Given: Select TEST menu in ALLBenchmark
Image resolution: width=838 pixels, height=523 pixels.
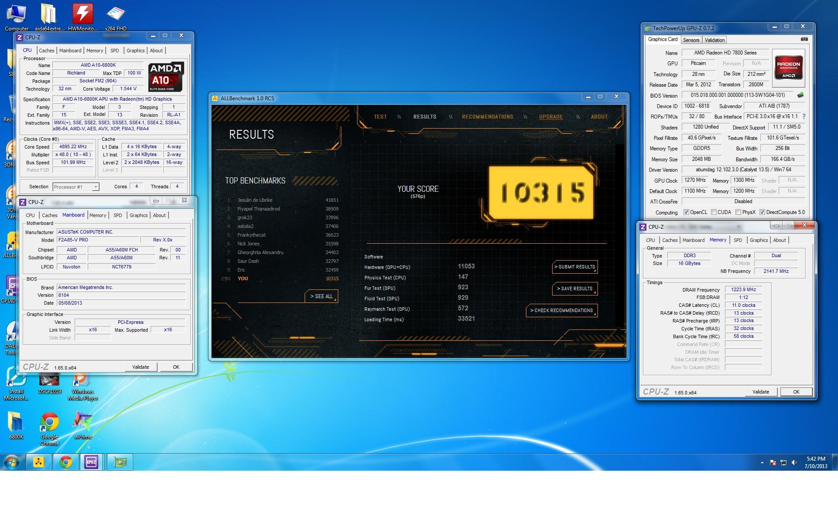Looking at the screenshot, I should pos(380,117).
